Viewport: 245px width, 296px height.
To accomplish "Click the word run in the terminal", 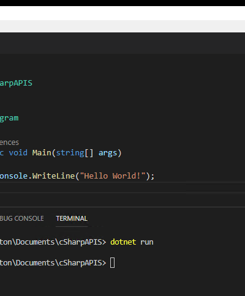I will coord(147,242).
